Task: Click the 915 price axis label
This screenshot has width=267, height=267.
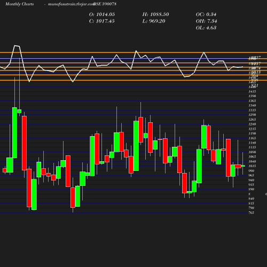Action: (252, 185)
